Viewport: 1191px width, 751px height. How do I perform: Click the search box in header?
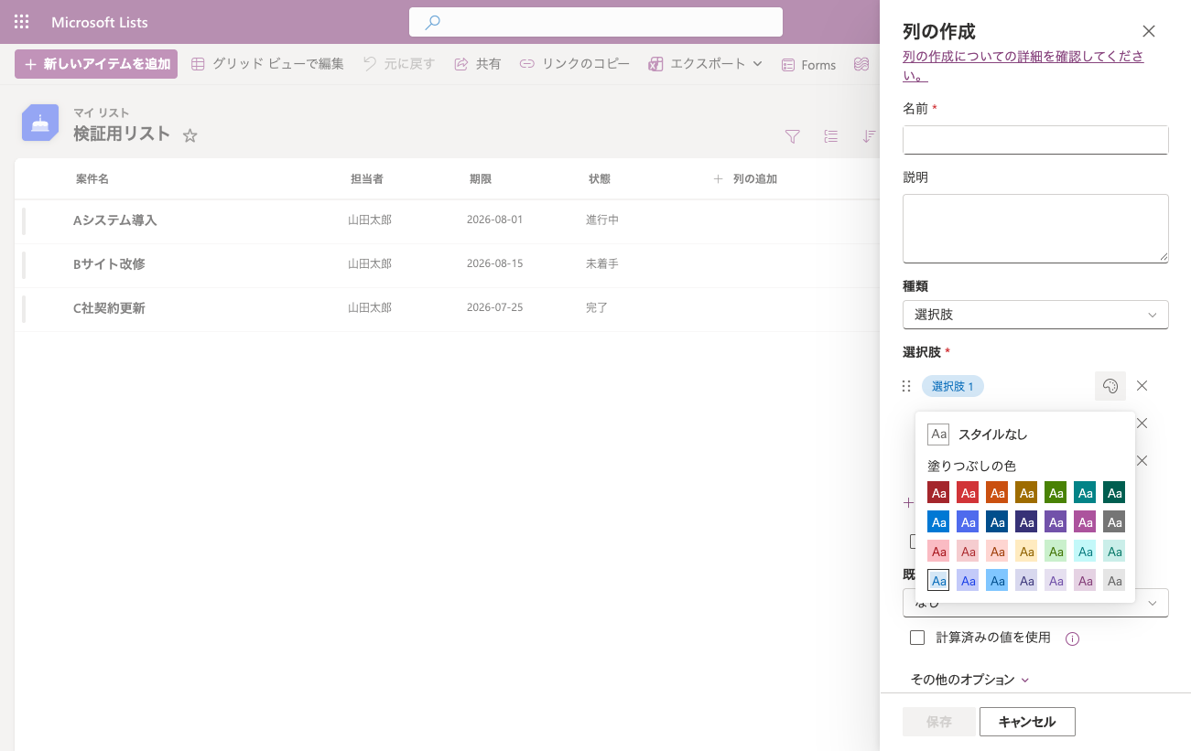click(x=596, y=22)
